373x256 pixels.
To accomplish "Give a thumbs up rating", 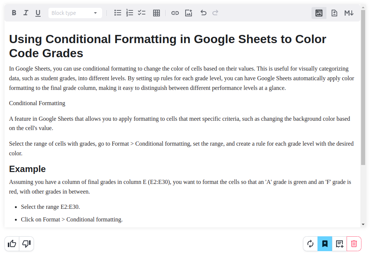I will 12,244.
